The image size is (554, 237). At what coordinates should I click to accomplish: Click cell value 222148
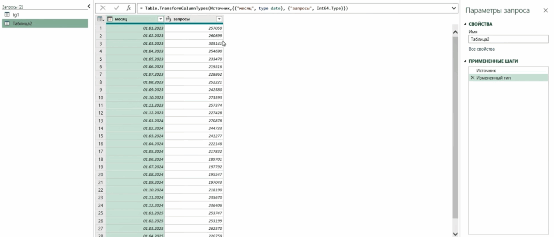pos(194,144)
